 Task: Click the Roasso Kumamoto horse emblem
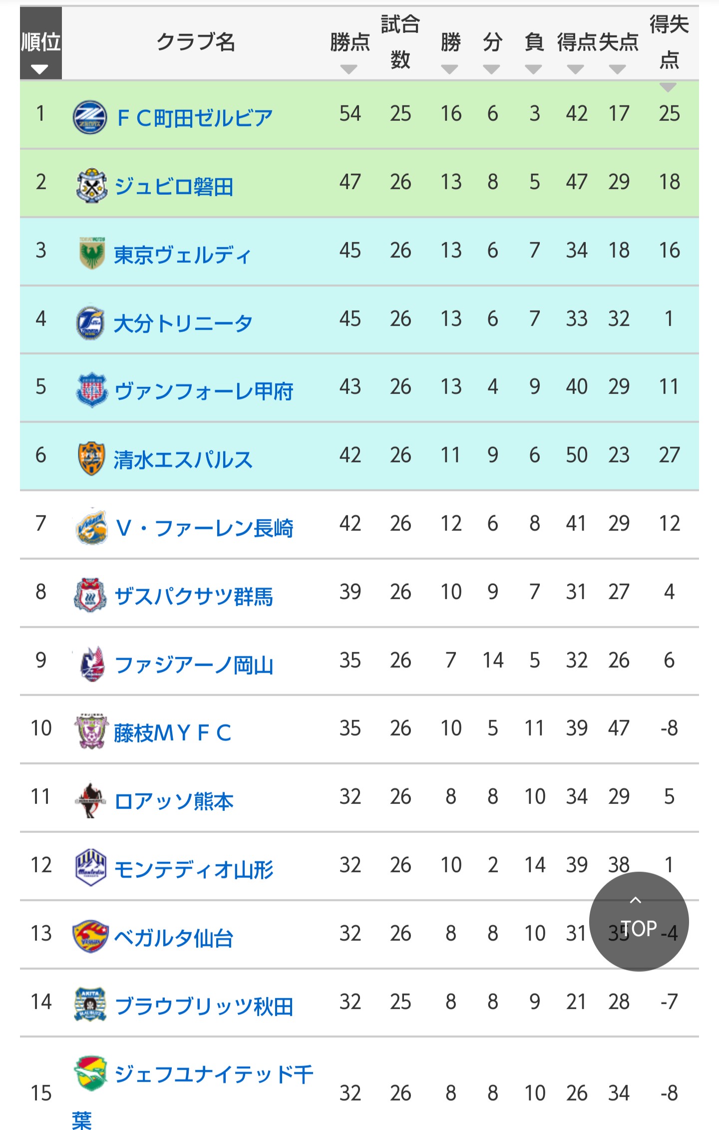pos(90,800)
